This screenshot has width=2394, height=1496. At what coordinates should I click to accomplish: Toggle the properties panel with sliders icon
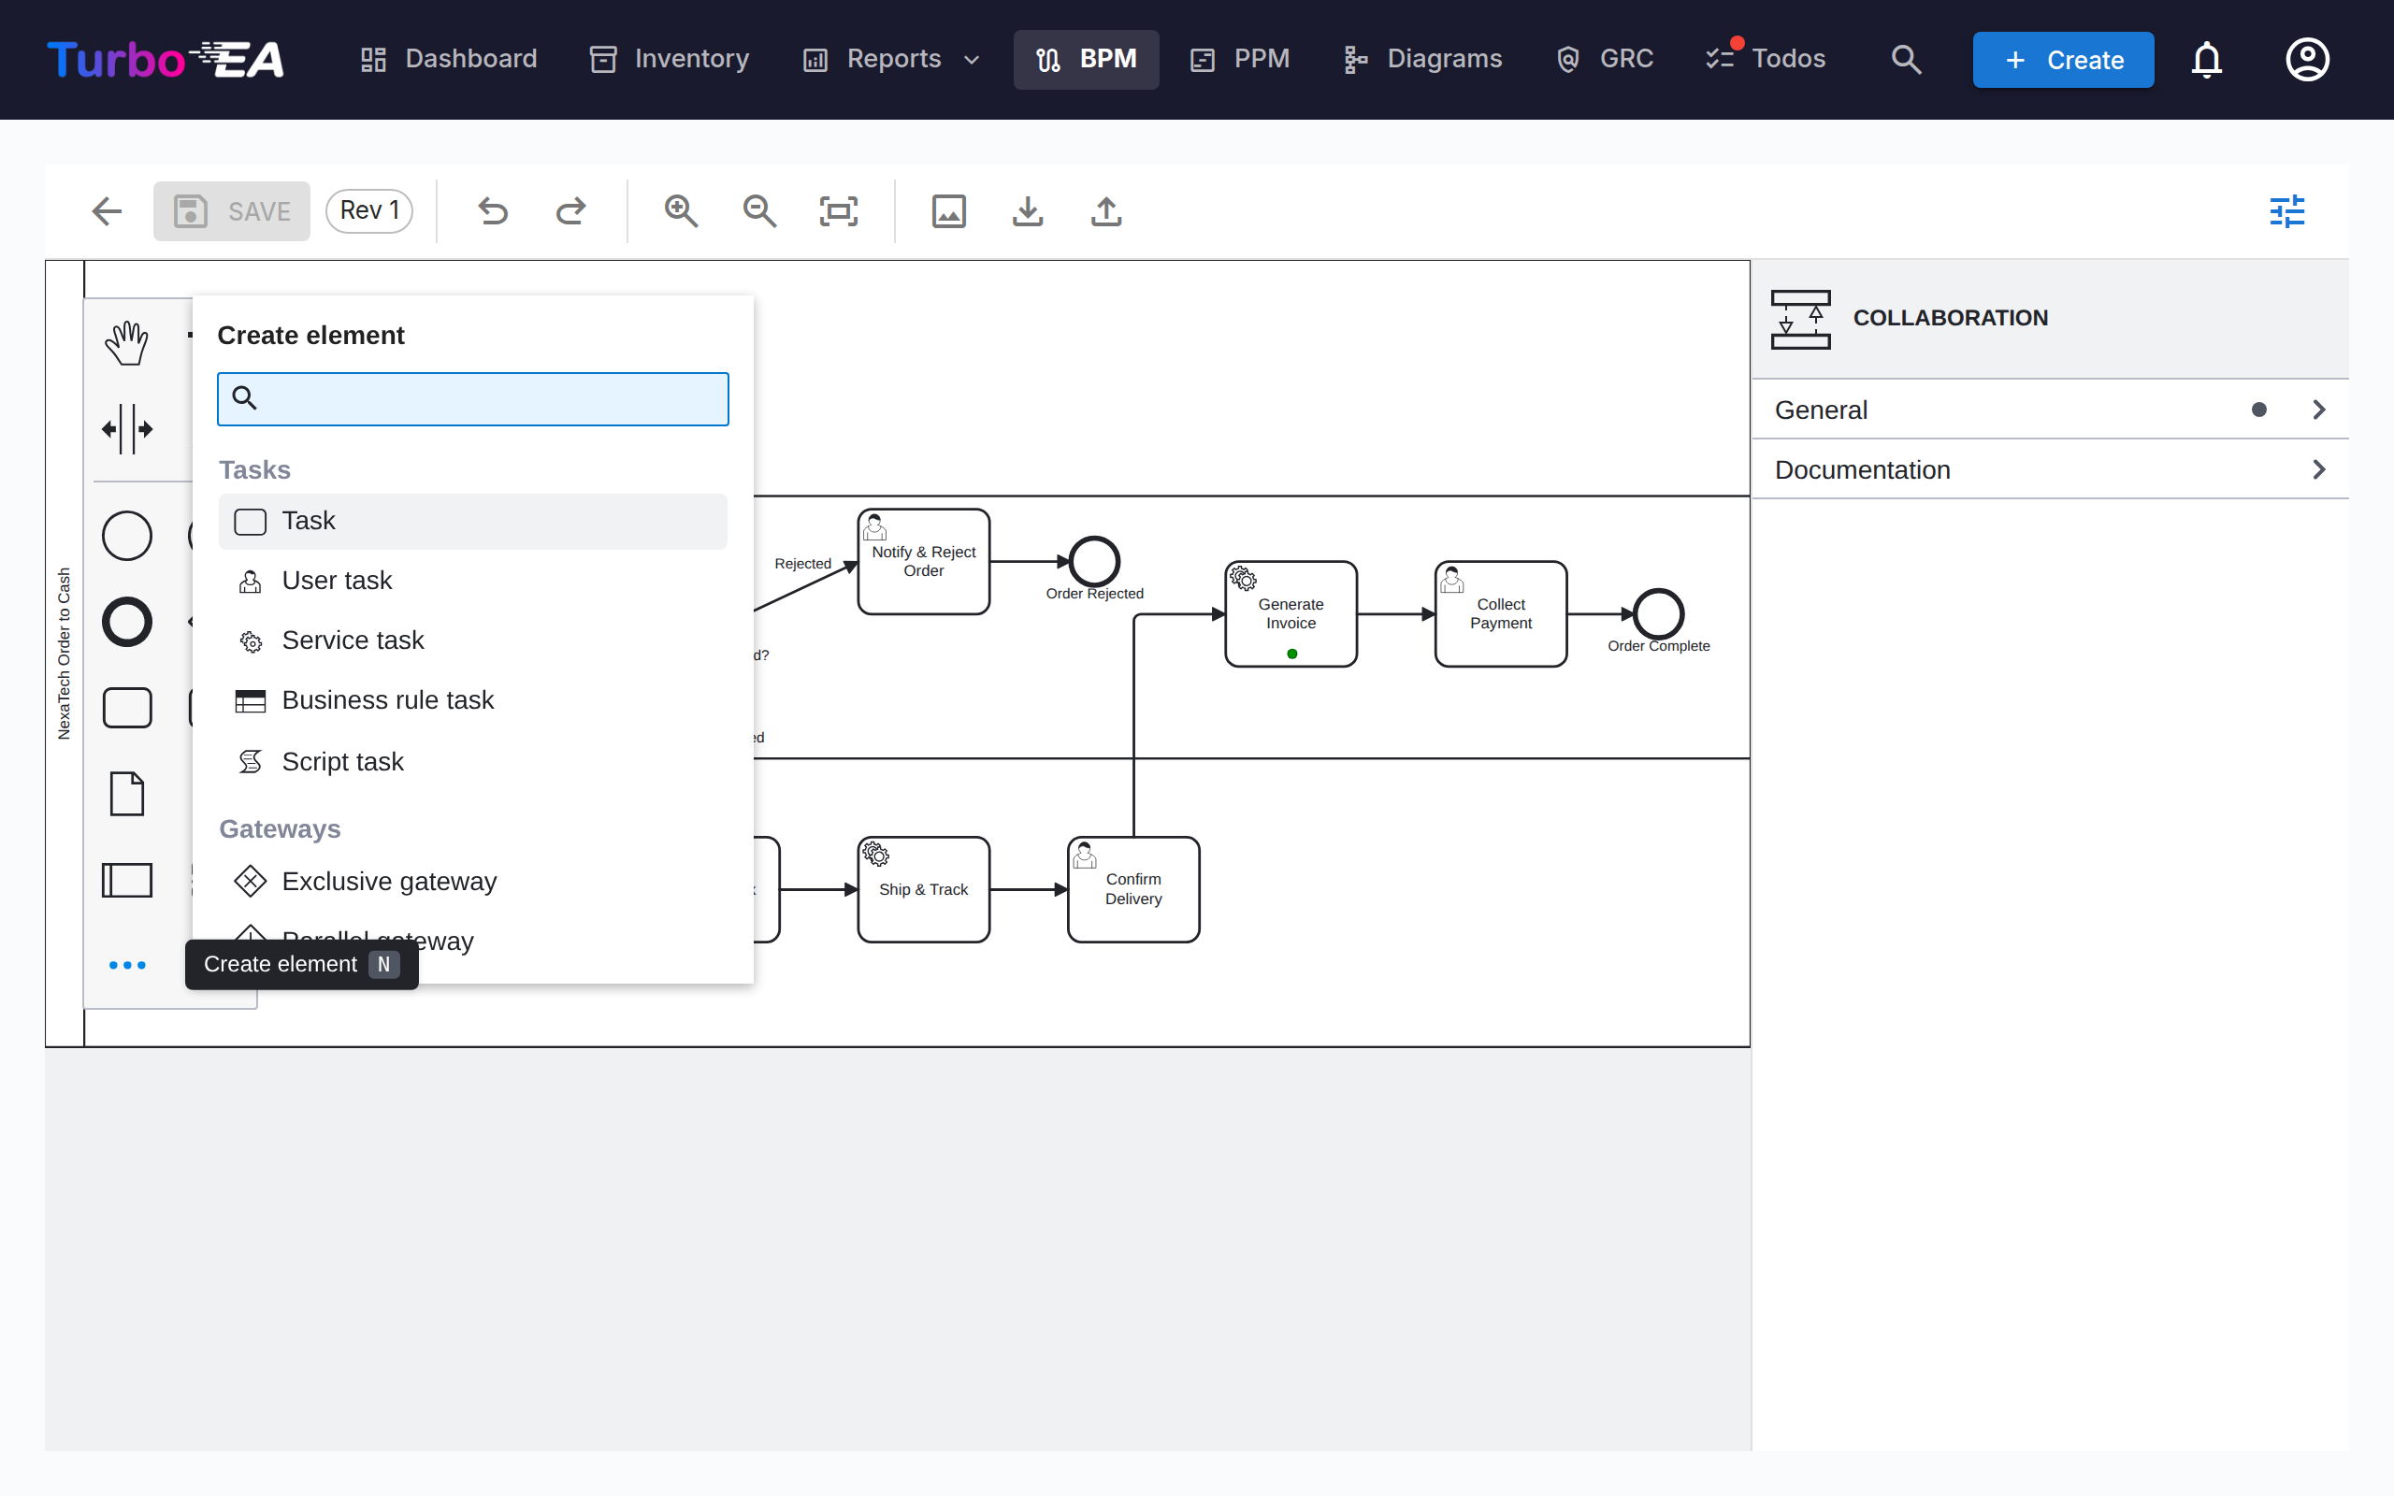coord(2287,211)
